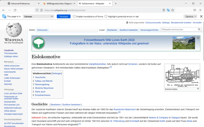Click the translate icon in address bar
The height and width of the screenshot is (127, 204).
pyautogui.click(x=168, y=10)
